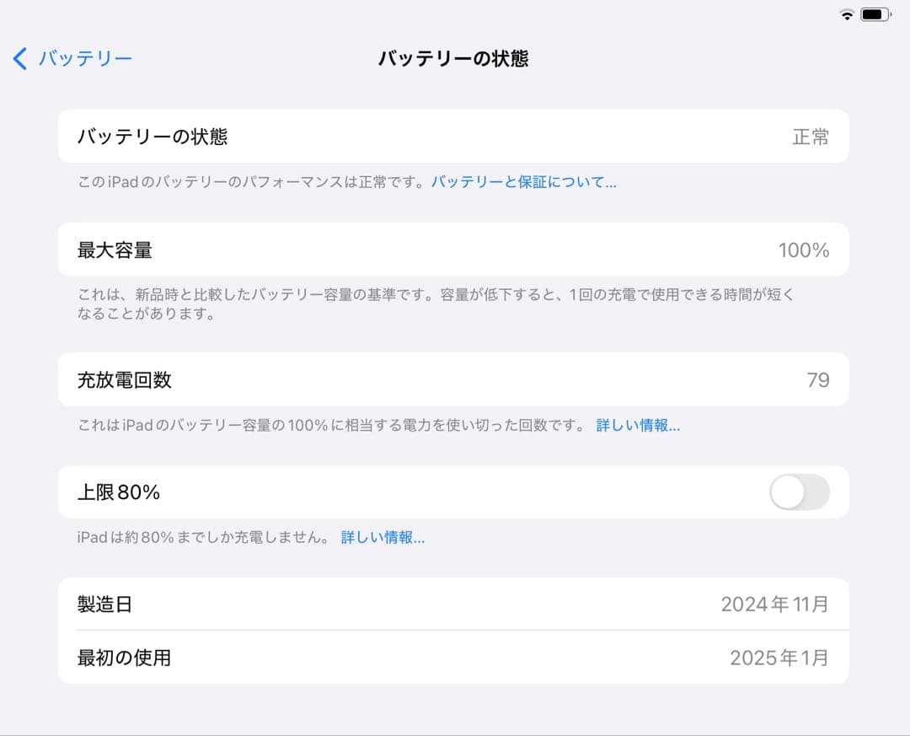Viewport: 910px width, 736px height.
Task: Select the バッテリーの状態 row showing 正常
Action: click(452, 136)
